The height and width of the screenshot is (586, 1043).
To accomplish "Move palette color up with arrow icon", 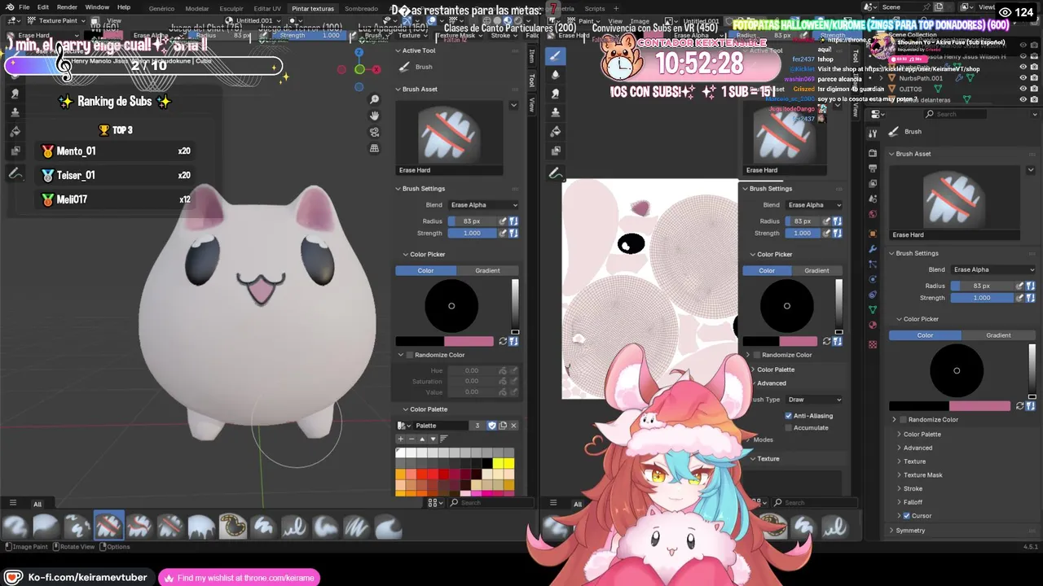I will 422,439.
